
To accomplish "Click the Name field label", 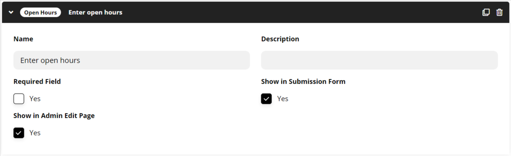I will [x=23, y=39].
